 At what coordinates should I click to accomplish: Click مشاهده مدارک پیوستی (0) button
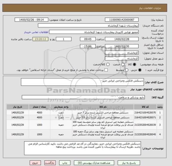[94, 163]
